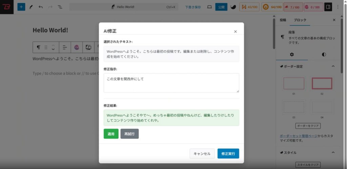Viewport: 347px width, 169px height.
Task: Click the paragraph block type icon in the block toolbar
Action: [x=39, y=47]
